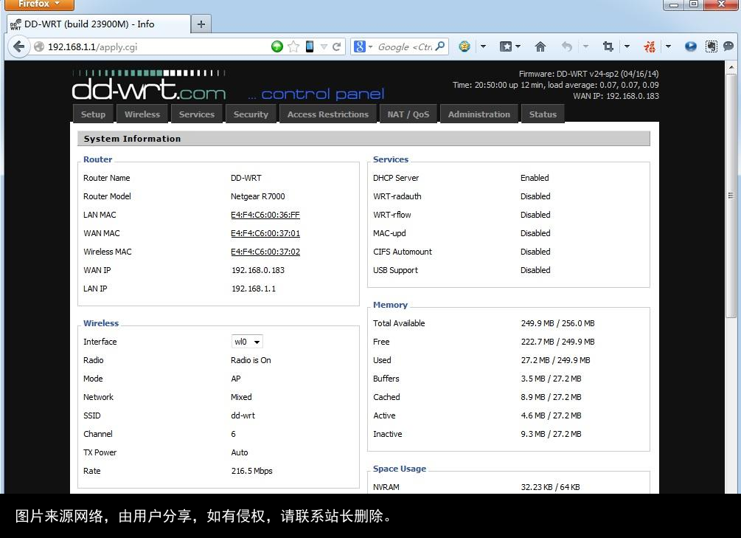
Task: Open the bookmarks panel icon
Action: tap(507, 46)
